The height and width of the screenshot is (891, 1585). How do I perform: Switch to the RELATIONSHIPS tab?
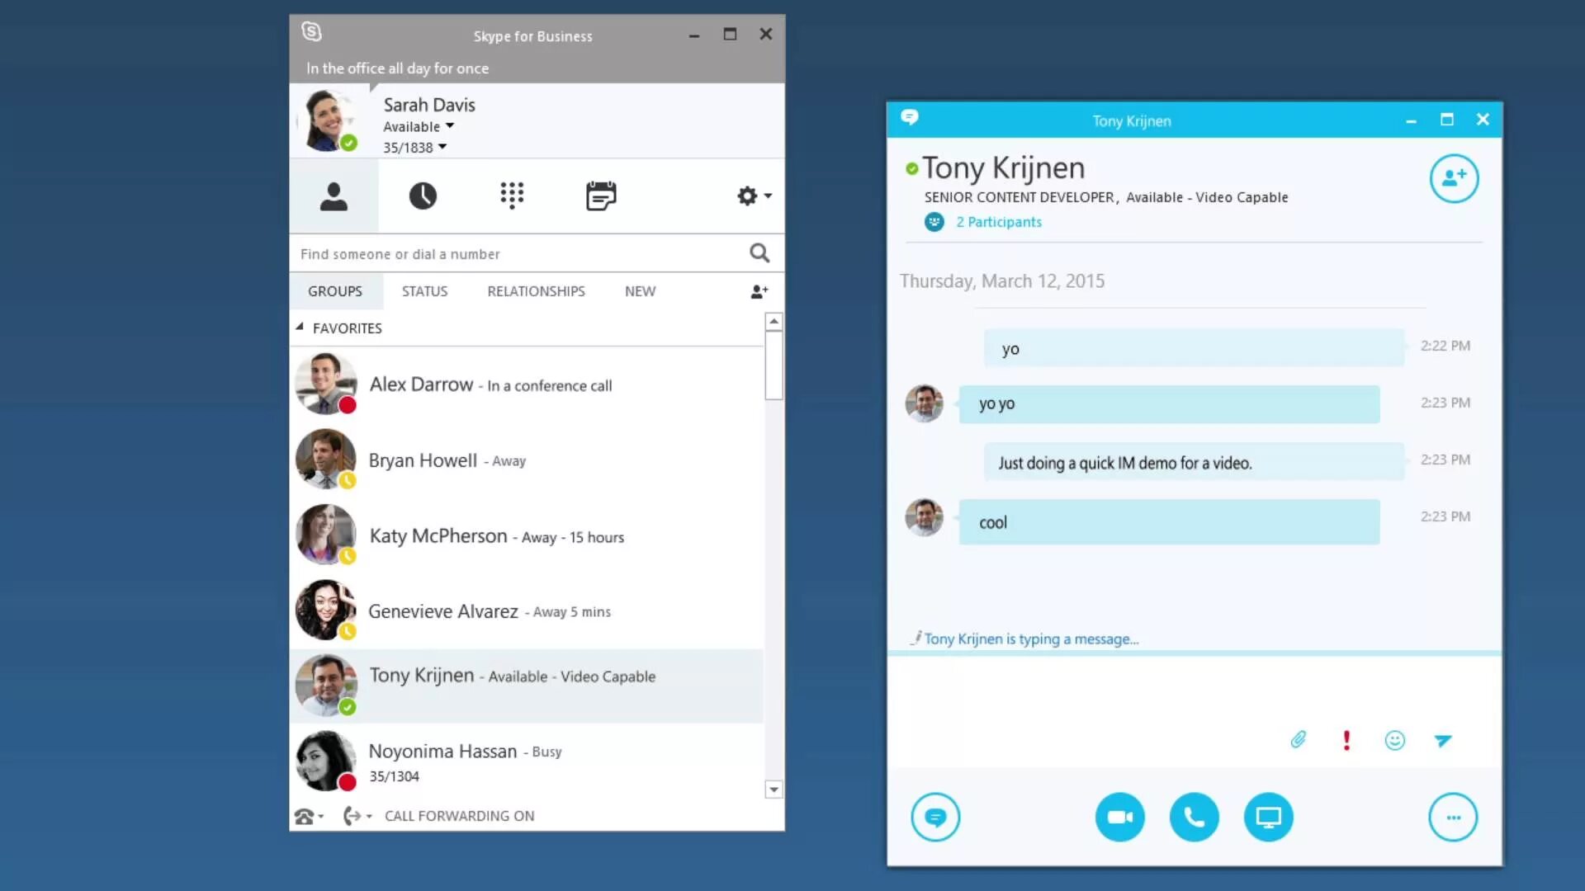(536, 291)
